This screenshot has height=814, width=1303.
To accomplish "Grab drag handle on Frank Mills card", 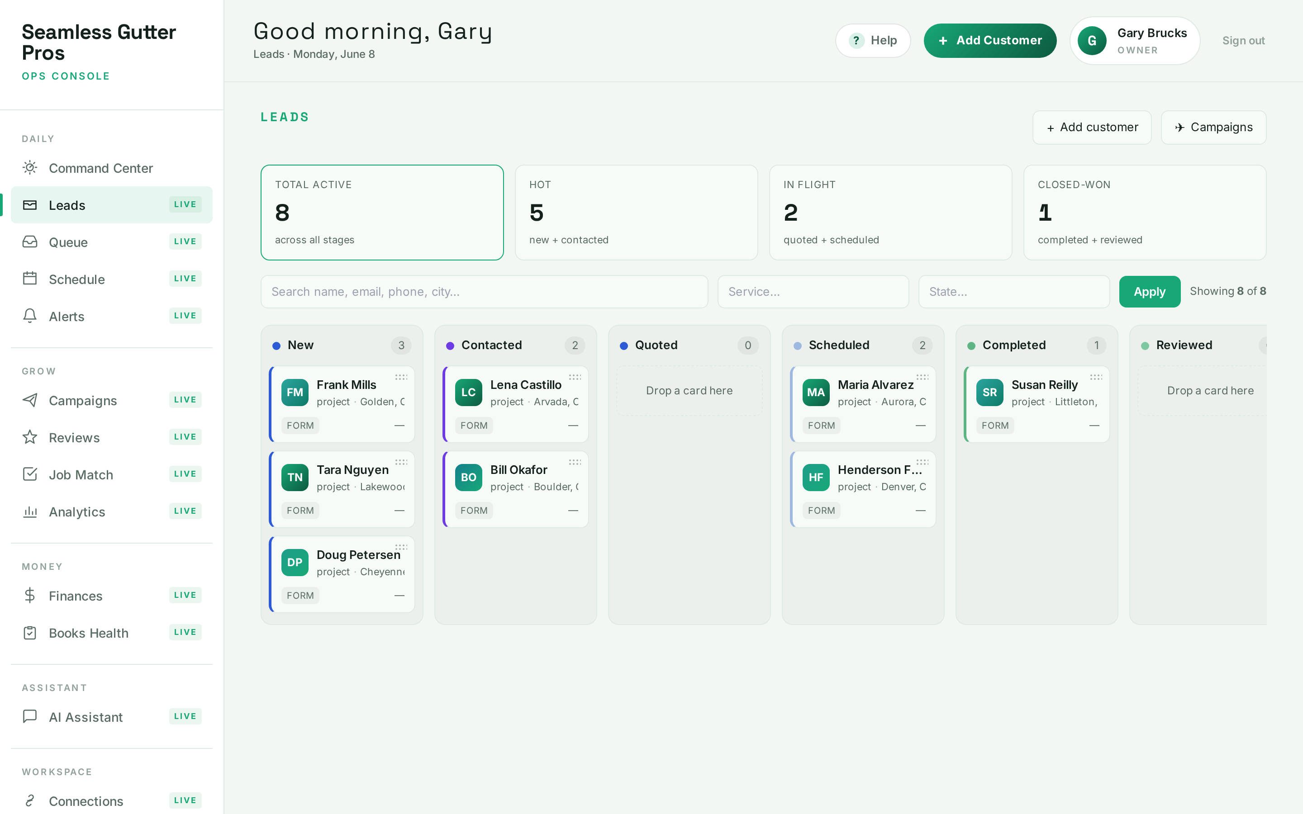I will (401, 377).
